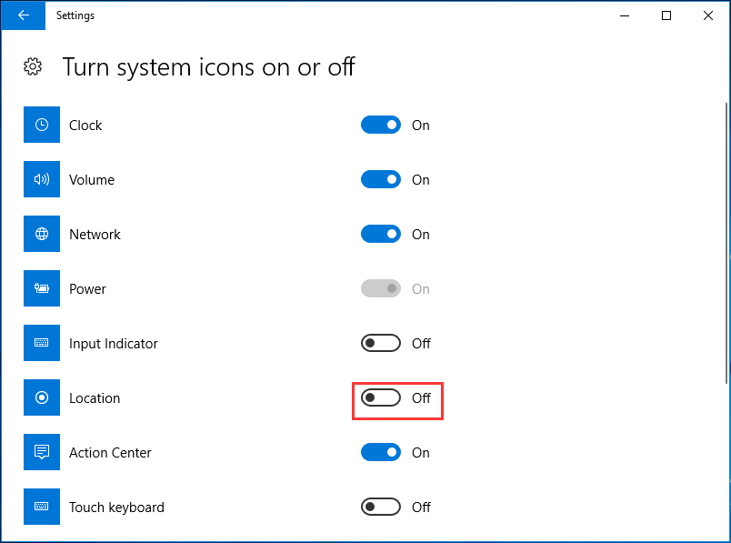The image size is (731, 543).
Task: Click the Settings label in the title bar
Action: coord(75,15)
